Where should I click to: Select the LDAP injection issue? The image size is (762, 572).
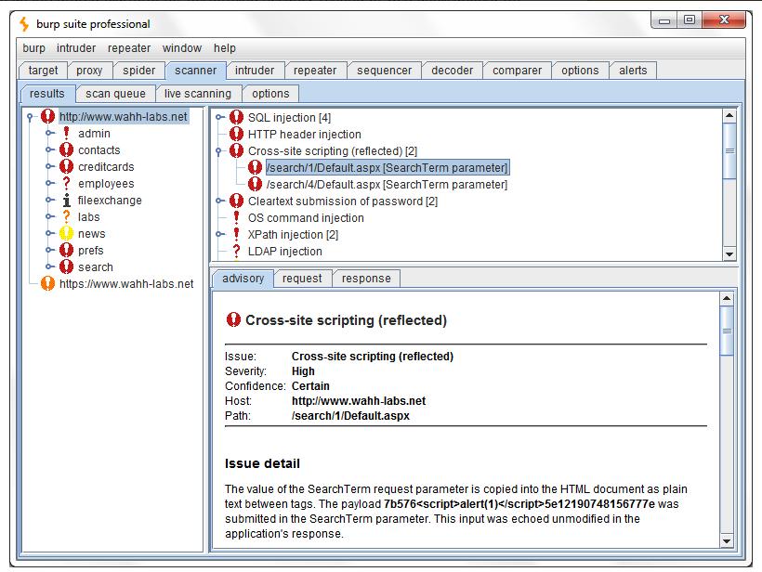click(x=284, y=252)
